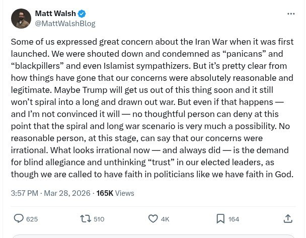
Task: Bookmark this post with the bookmark icon
Action: pyautogui.click(x=220, y=218)
